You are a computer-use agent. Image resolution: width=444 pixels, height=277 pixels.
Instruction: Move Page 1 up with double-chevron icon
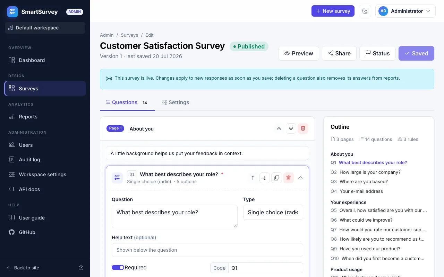tap(279, 128)
